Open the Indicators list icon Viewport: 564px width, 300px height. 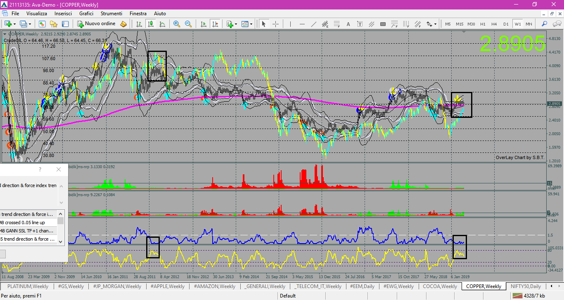pos(230,24)
